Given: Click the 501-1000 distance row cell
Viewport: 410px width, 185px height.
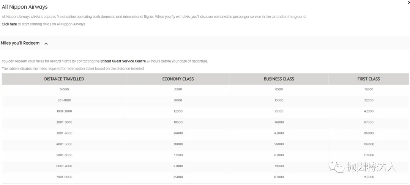Looking at the screenshot, I should 64,100.
